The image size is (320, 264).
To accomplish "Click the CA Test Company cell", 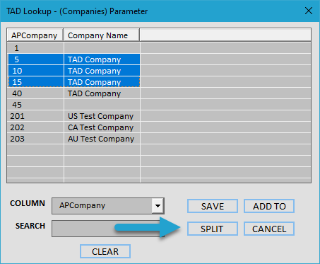I will (x=102, y=127).
